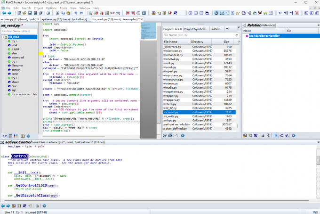
Task: Select the 'extended' symbol in symbol list
Action: click(17, 58)
